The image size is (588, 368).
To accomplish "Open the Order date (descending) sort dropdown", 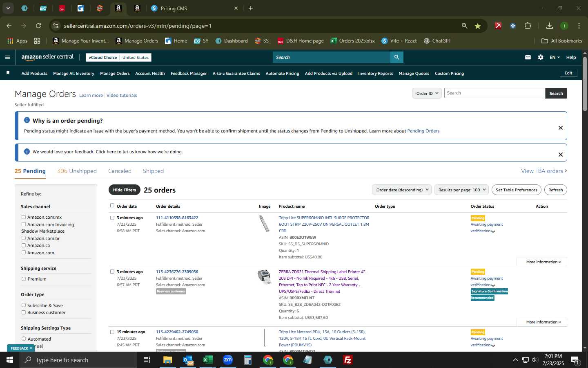I will (x=402, y=190).
